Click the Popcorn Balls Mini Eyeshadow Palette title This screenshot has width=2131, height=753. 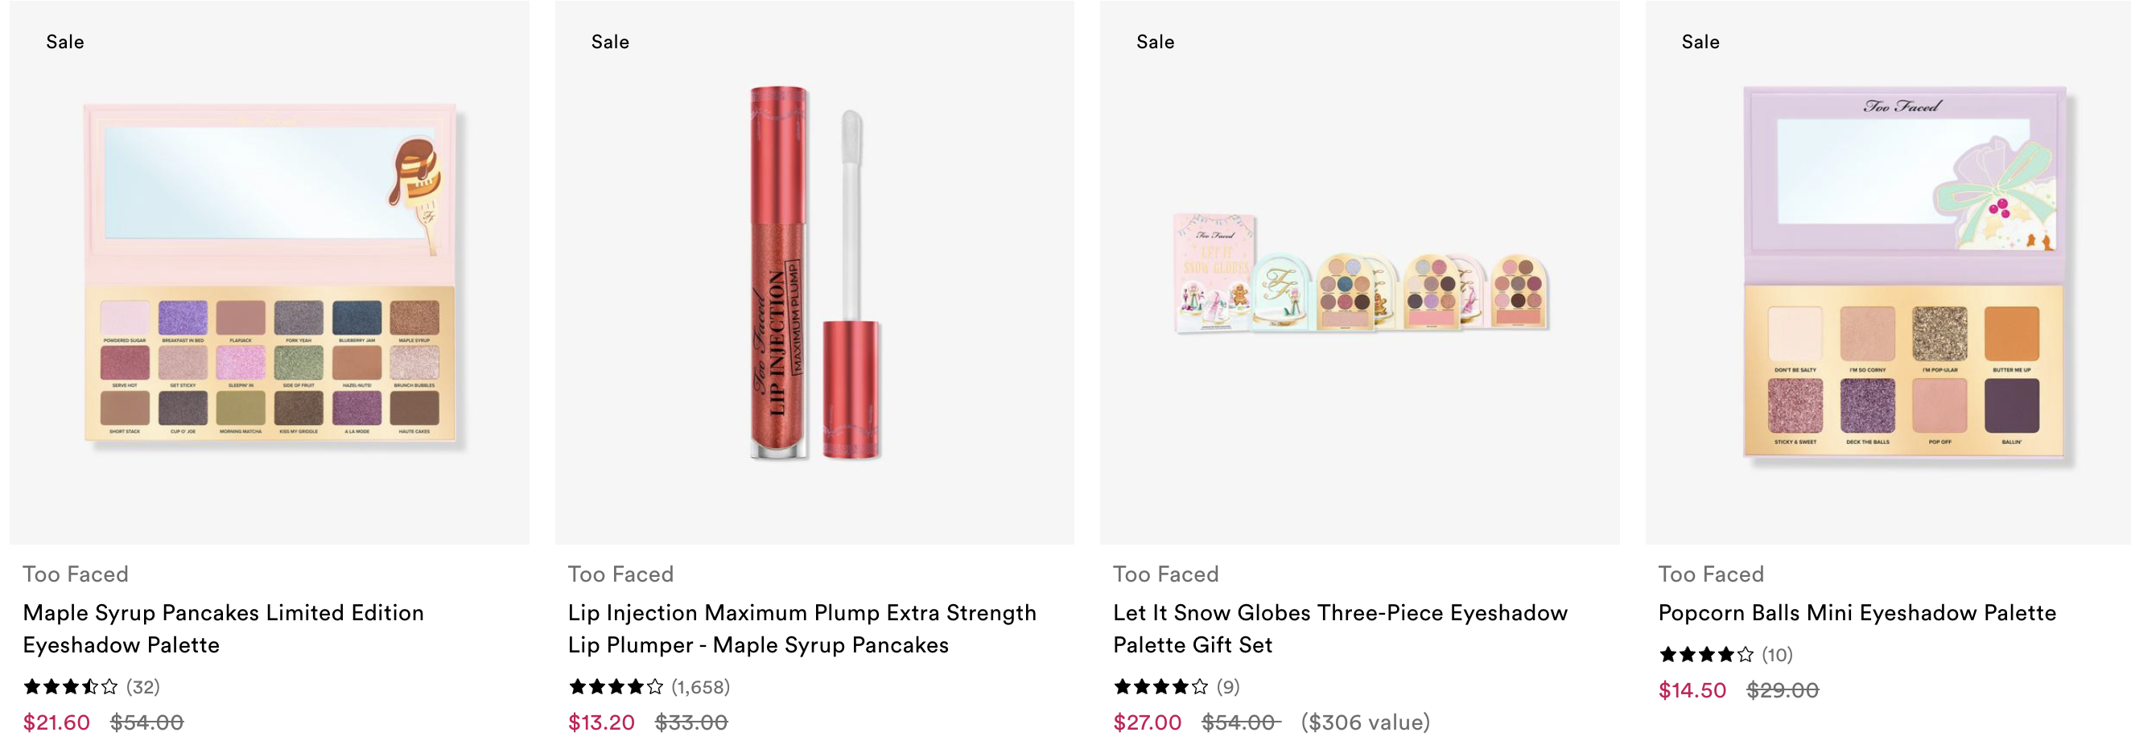click(x=1857, y=612)
